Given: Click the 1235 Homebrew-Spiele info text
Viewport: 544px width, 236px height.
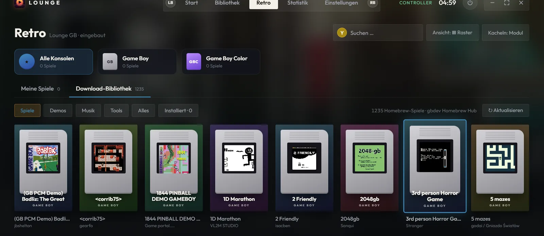Looking at the screenshot, I should click(424, 111).
